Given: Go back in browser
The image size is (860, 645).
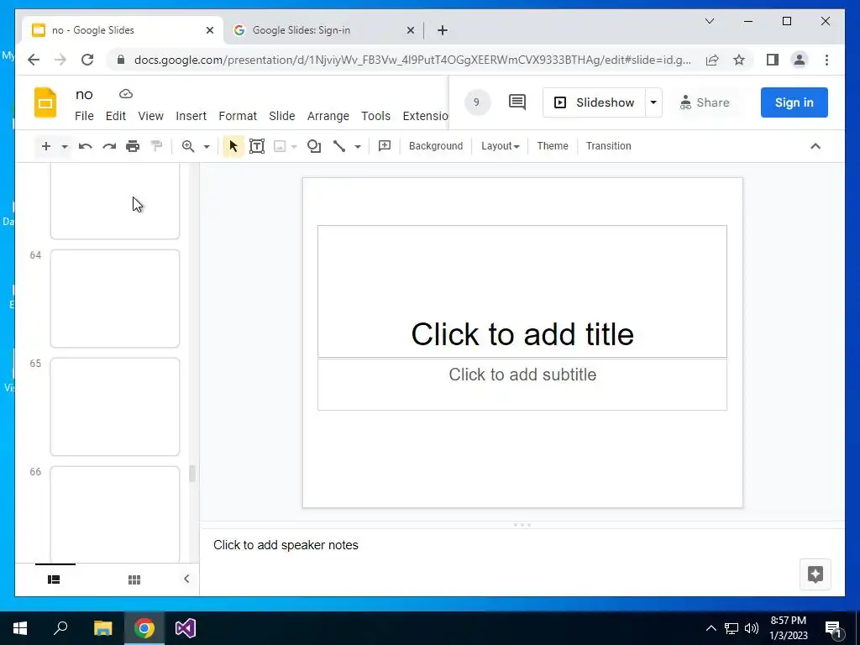Looking at the screenshot, I should click(34, 60).
